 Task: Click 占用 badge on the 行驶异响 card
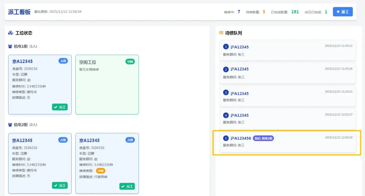click(130, 140)
